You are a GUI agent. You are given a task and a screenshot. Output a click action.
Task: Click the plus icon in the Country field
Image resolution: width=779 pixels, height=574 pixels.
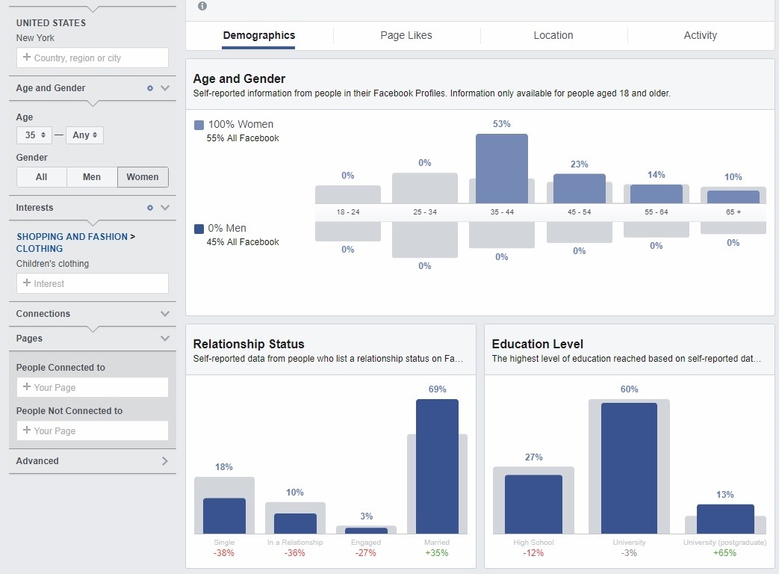click(26, 58)
